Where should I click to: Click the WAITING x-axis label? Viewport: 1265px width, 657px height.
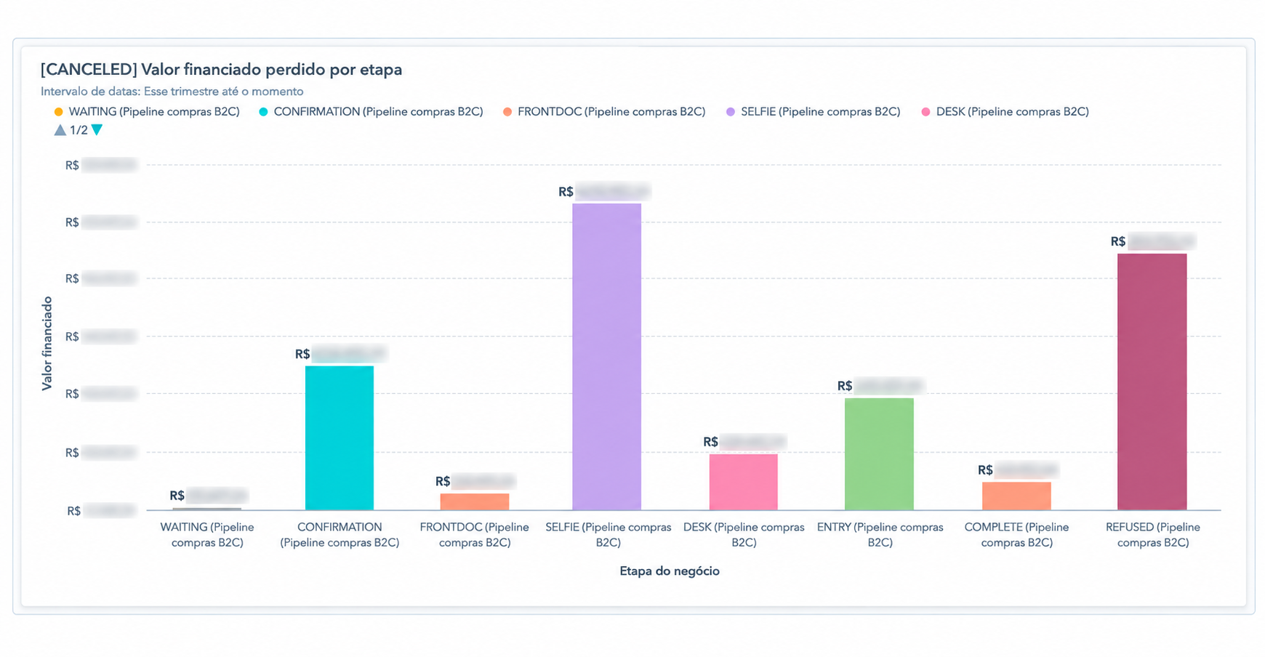pos(207,535)
